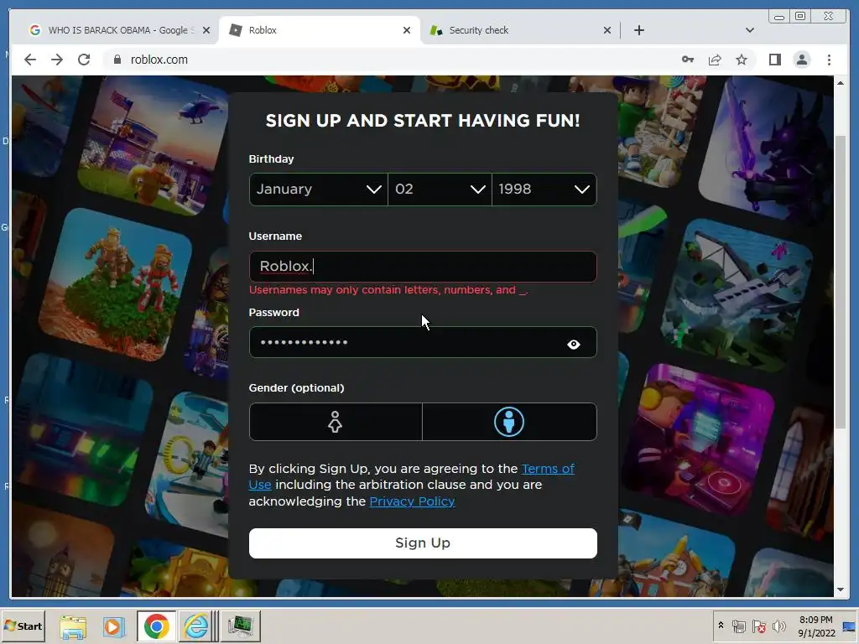Close the Google search tab
Viewport: 859px width, 644px height.
(206, 30)
